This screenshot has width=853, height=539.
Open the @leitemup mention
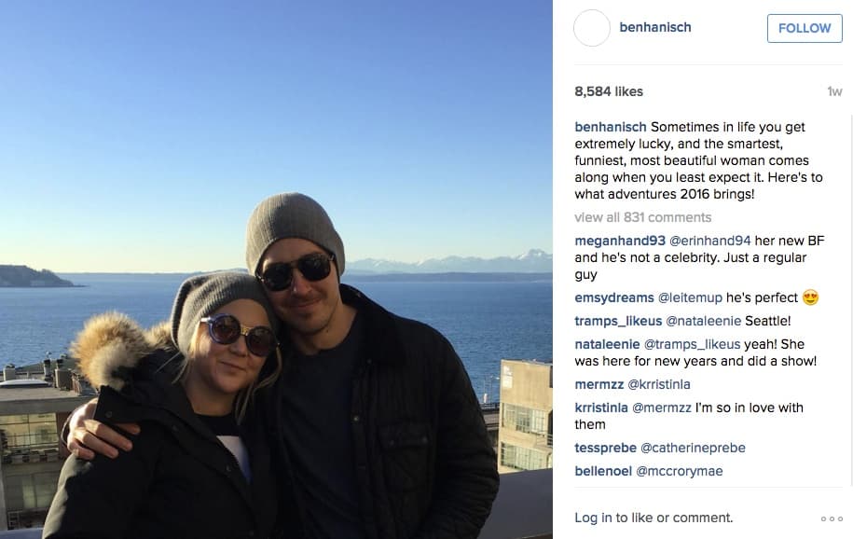[x=690, y=297]
